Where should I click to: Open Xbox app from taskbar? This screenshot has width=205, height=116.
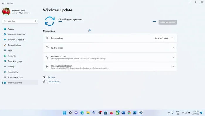point(117,113)
